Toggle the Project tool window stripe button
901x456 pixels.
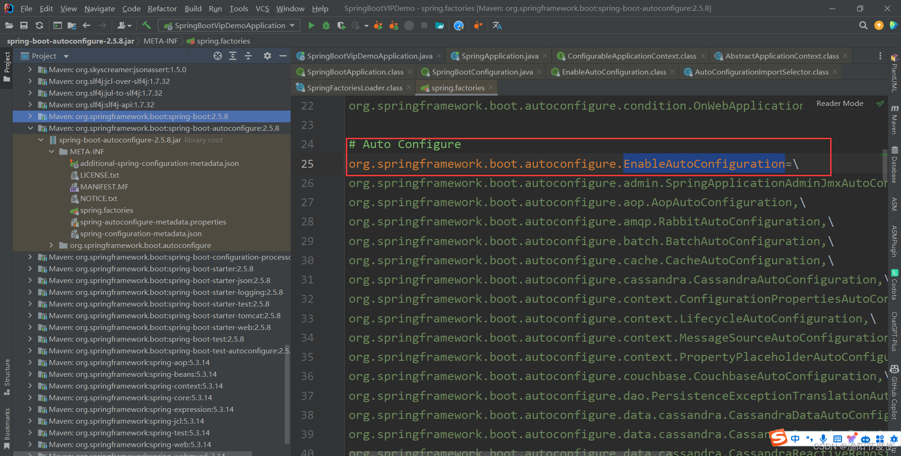[7, 67]
